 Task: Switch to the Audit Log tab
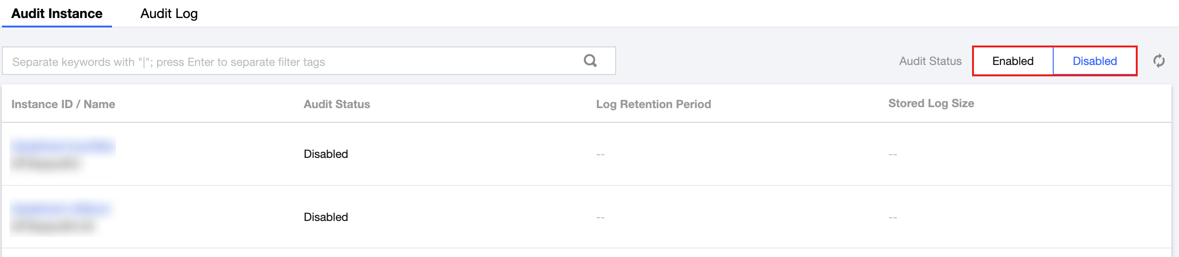[x=169, y=14]
